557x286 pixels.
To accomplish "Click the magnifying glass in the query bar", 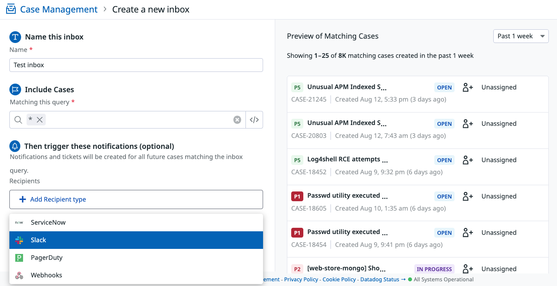I will click(18, 120).
